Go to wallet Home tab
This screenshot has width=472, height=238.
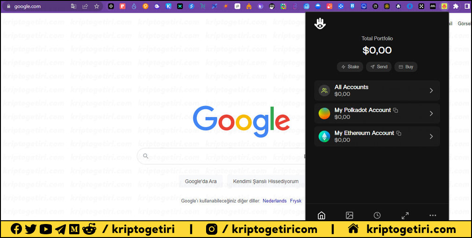pyautogui.click(x=322, y=216)
